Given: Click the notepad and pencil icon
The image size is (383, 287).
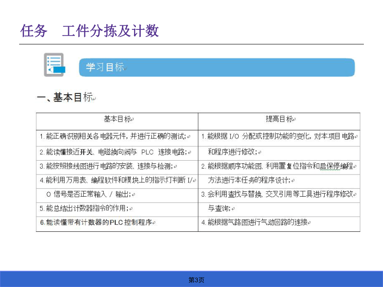Looking at the screenshot, I should 54,65.
